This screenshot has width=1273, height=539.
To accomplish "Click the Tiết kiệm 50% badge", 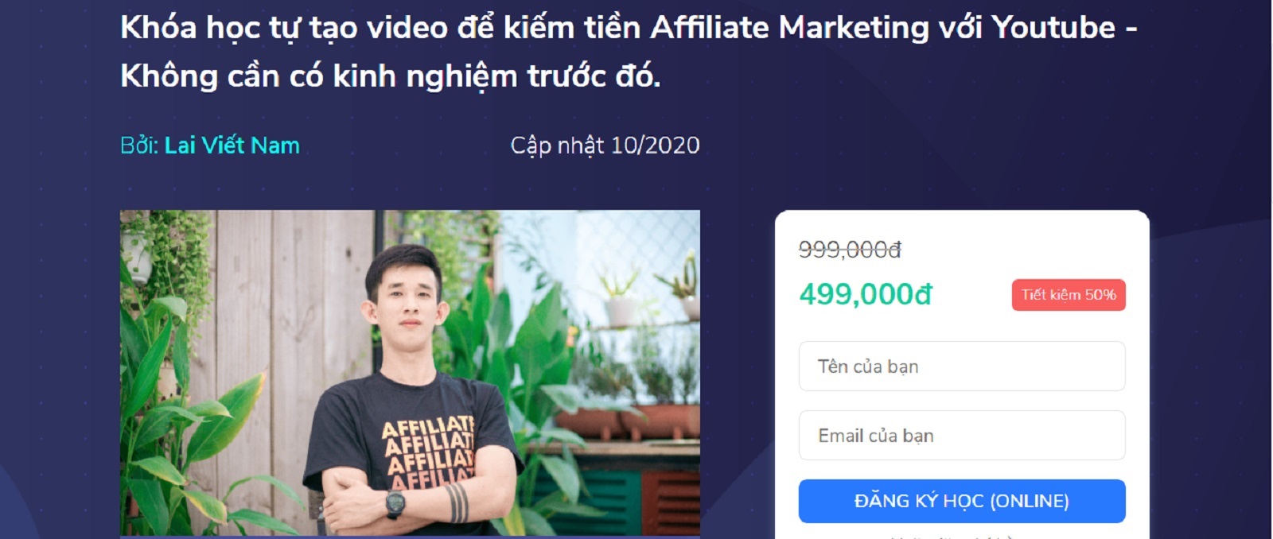I will pyautogui.click(x=1068, y=295).
